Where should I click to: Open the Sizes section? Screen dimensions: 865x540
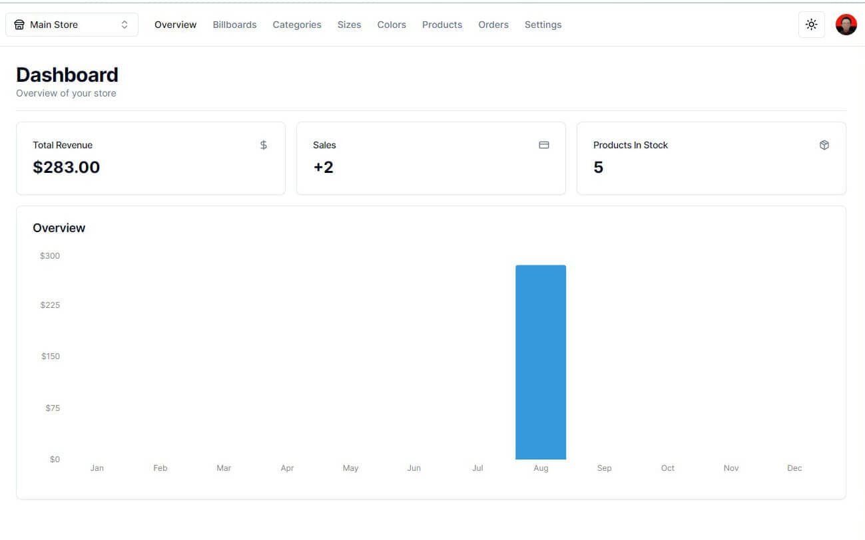point(349,25)
